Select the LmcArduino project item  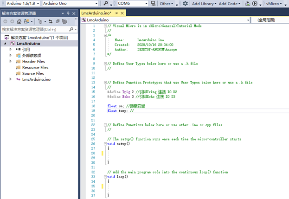[28, 44]
